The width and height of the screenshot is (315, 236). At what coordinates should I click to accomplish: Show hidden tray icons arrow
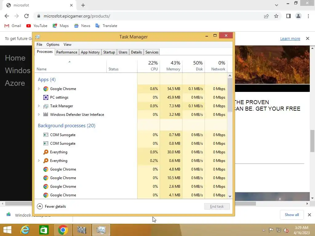pos(264,230)
